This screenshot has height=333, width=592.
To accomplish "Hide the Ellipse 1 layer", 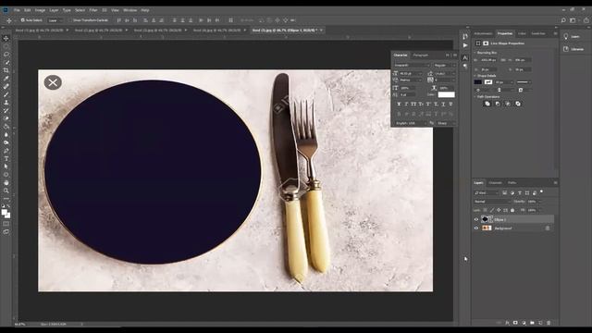I will click(476, 219).
